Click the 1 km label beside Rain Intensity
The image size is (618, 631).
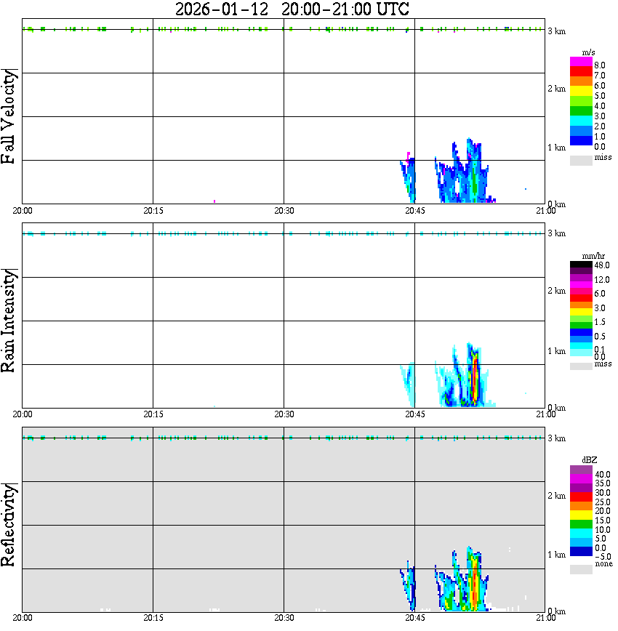point(556,351)
